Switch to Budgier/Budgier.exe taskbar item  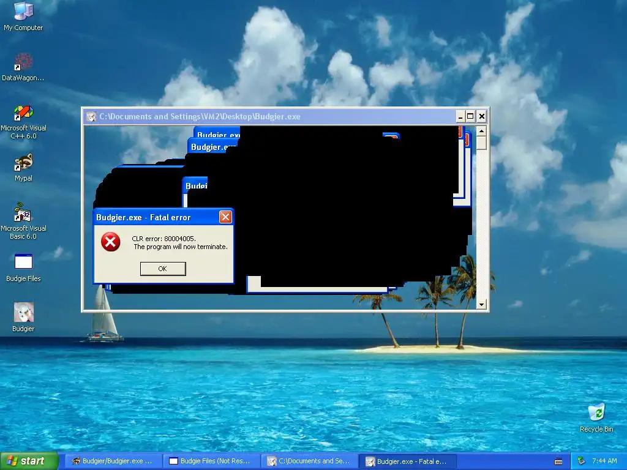click(x=113, y=461)
